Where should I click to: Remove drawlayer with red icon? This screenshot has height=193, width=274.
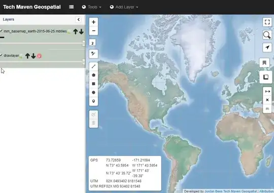(x=39, y=56)
